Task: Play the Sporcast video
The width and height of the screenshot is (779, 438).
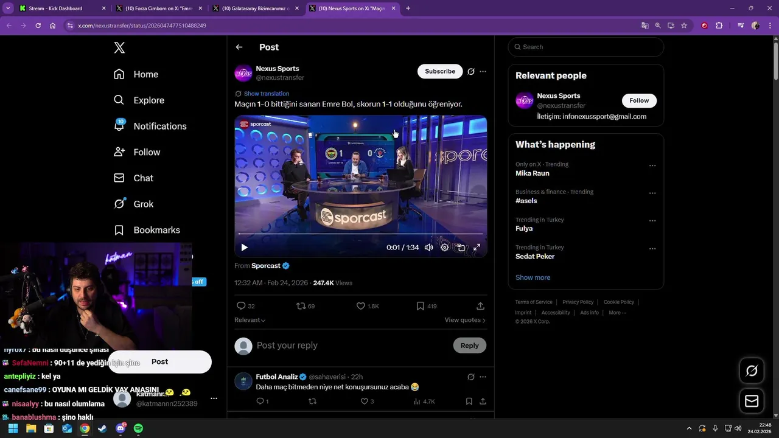Action: click(244, 248)
